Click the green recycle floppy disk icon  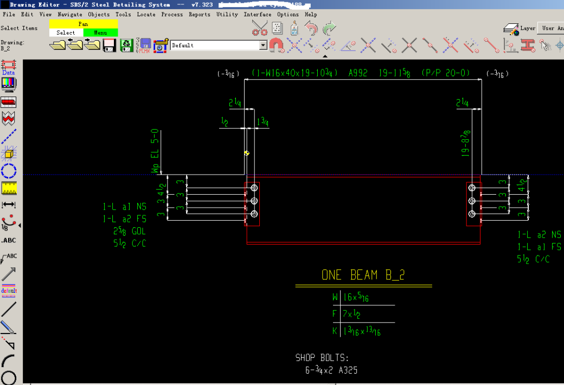coord(126,46)
